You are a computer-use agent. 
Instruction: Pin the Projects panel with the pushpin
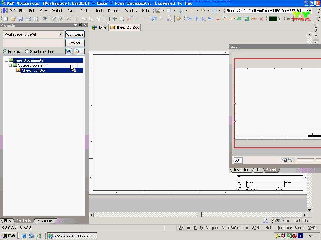click(81, 25)
